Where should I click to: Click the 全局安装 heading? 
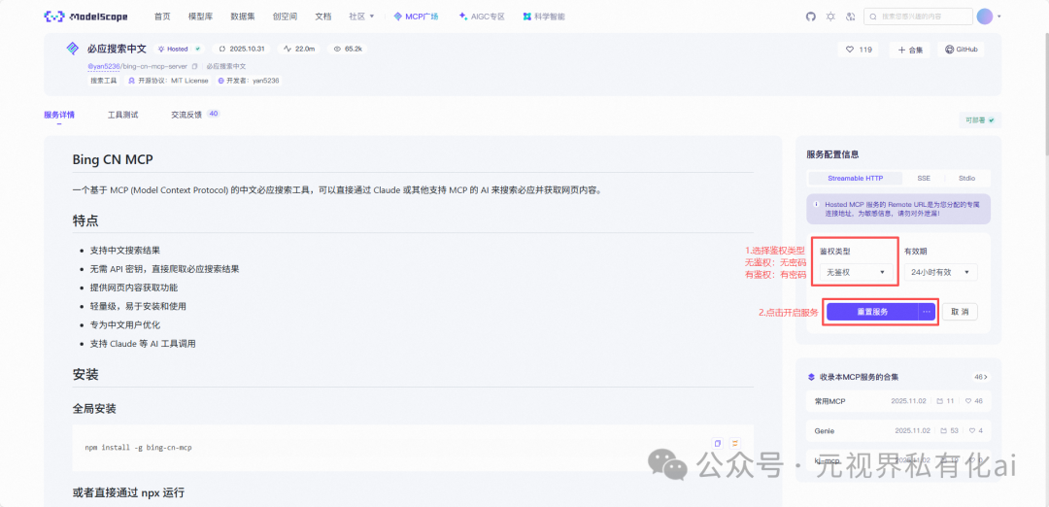point(94,408)
